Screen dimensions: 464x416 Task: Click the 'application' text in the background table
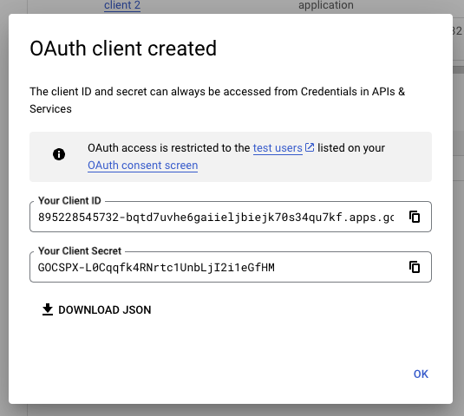tap(326, 5)
